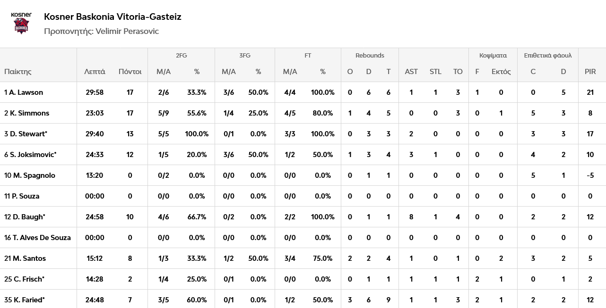Sort by Λεπτά column header
The image size is (606, 308).
click(95, 72)
